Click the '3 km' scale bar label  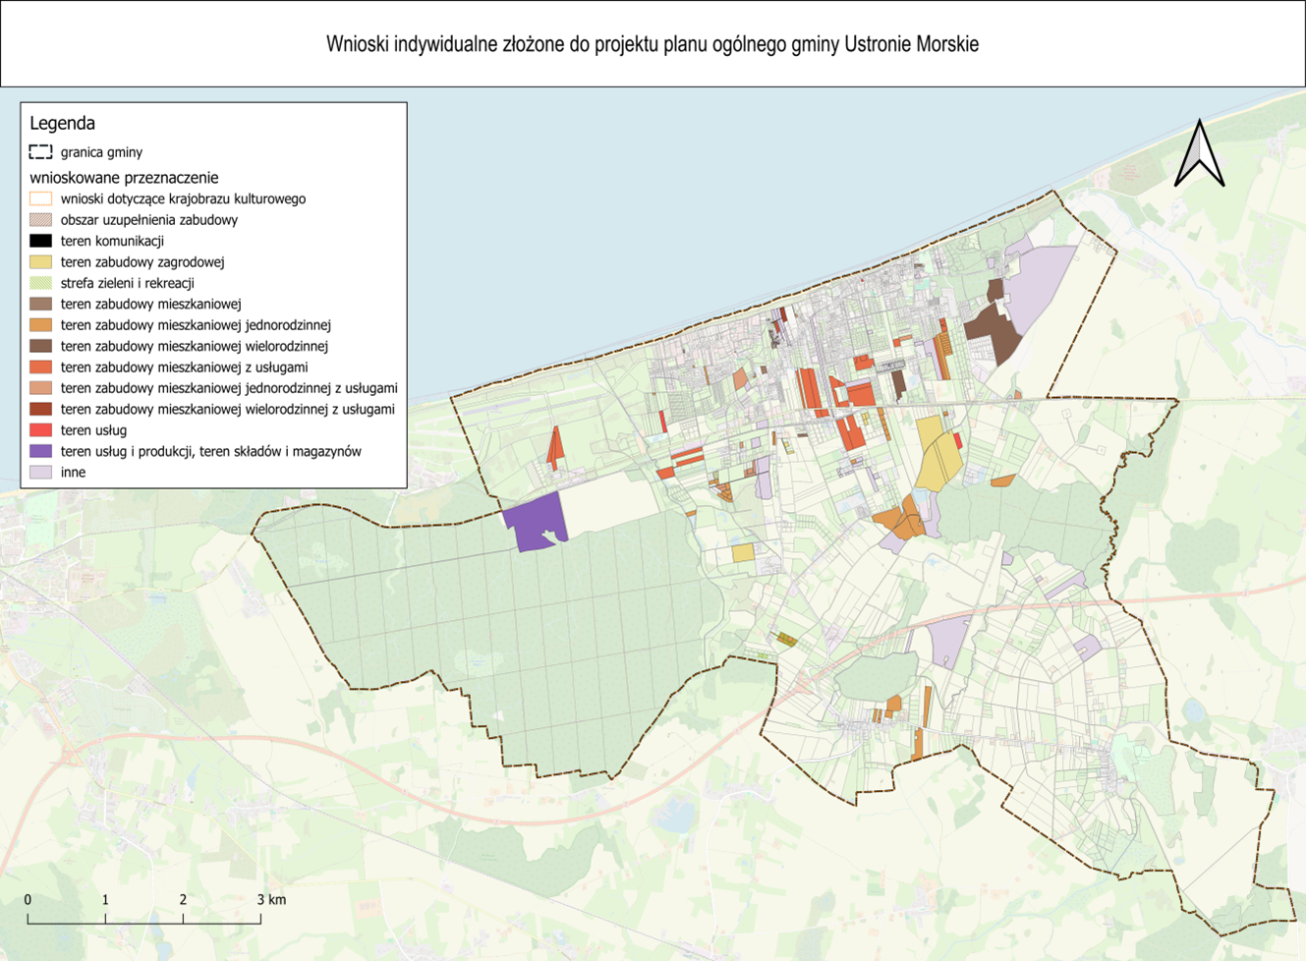(x=271, y=900)
